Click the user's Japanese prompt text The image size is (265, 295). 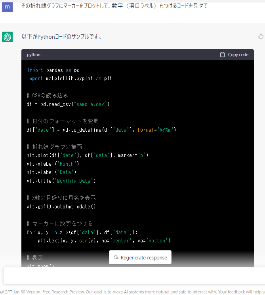click(114, 6)
